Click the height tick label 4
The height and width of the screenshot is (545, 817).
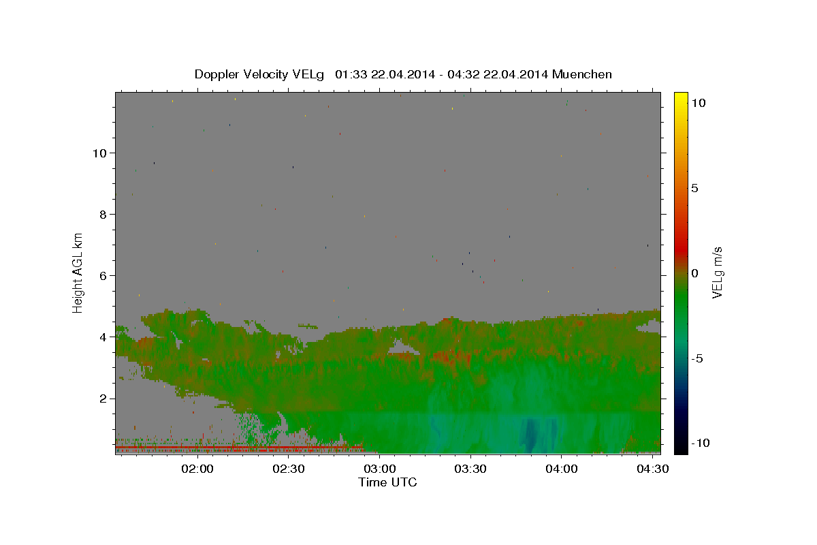coord(103,337)
